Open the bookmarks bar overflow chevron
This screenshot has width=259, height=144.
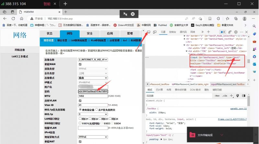[x=245, y=25]
